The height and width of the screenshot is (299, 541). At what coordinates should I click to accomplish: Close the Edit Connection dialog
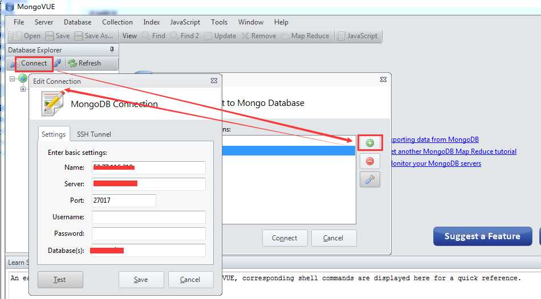(214, 80)
